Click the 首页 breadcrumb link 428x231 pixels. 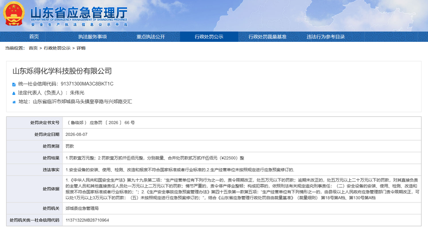[33, 48]
